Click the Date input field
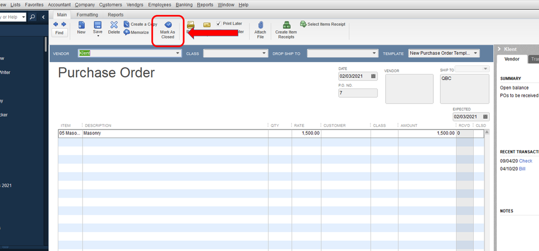This screenshot has height=251, width=539. coord(358,76)
